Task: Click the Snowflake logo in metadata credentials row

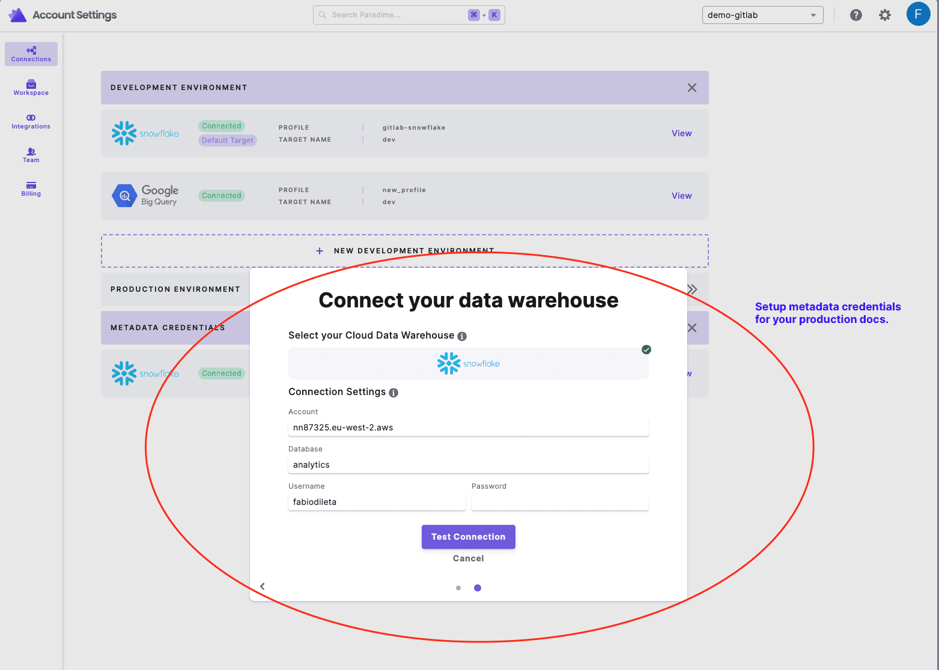Action: click(145, 373)
